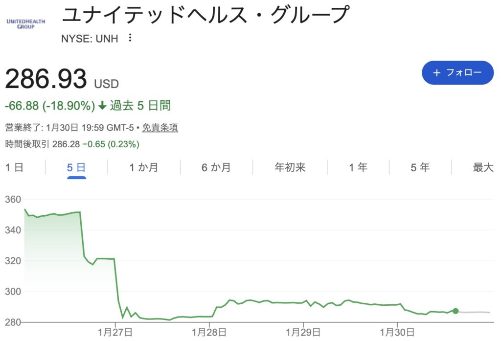Show the maximum (最大) range chart
501x341 pixels.
[x=483, y=168]
